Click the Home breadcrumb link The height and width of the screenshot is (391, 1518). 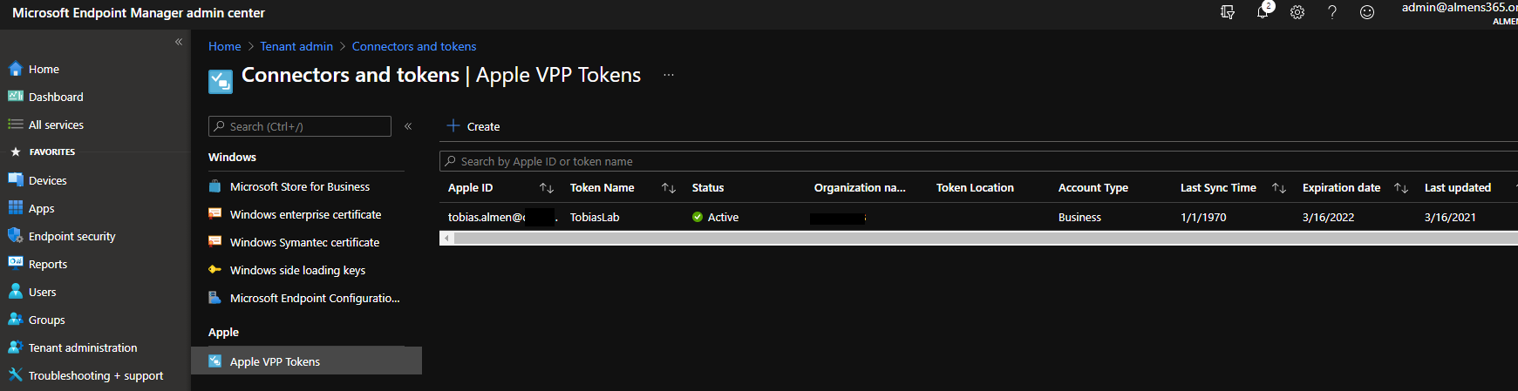click(x=224, y=46)
